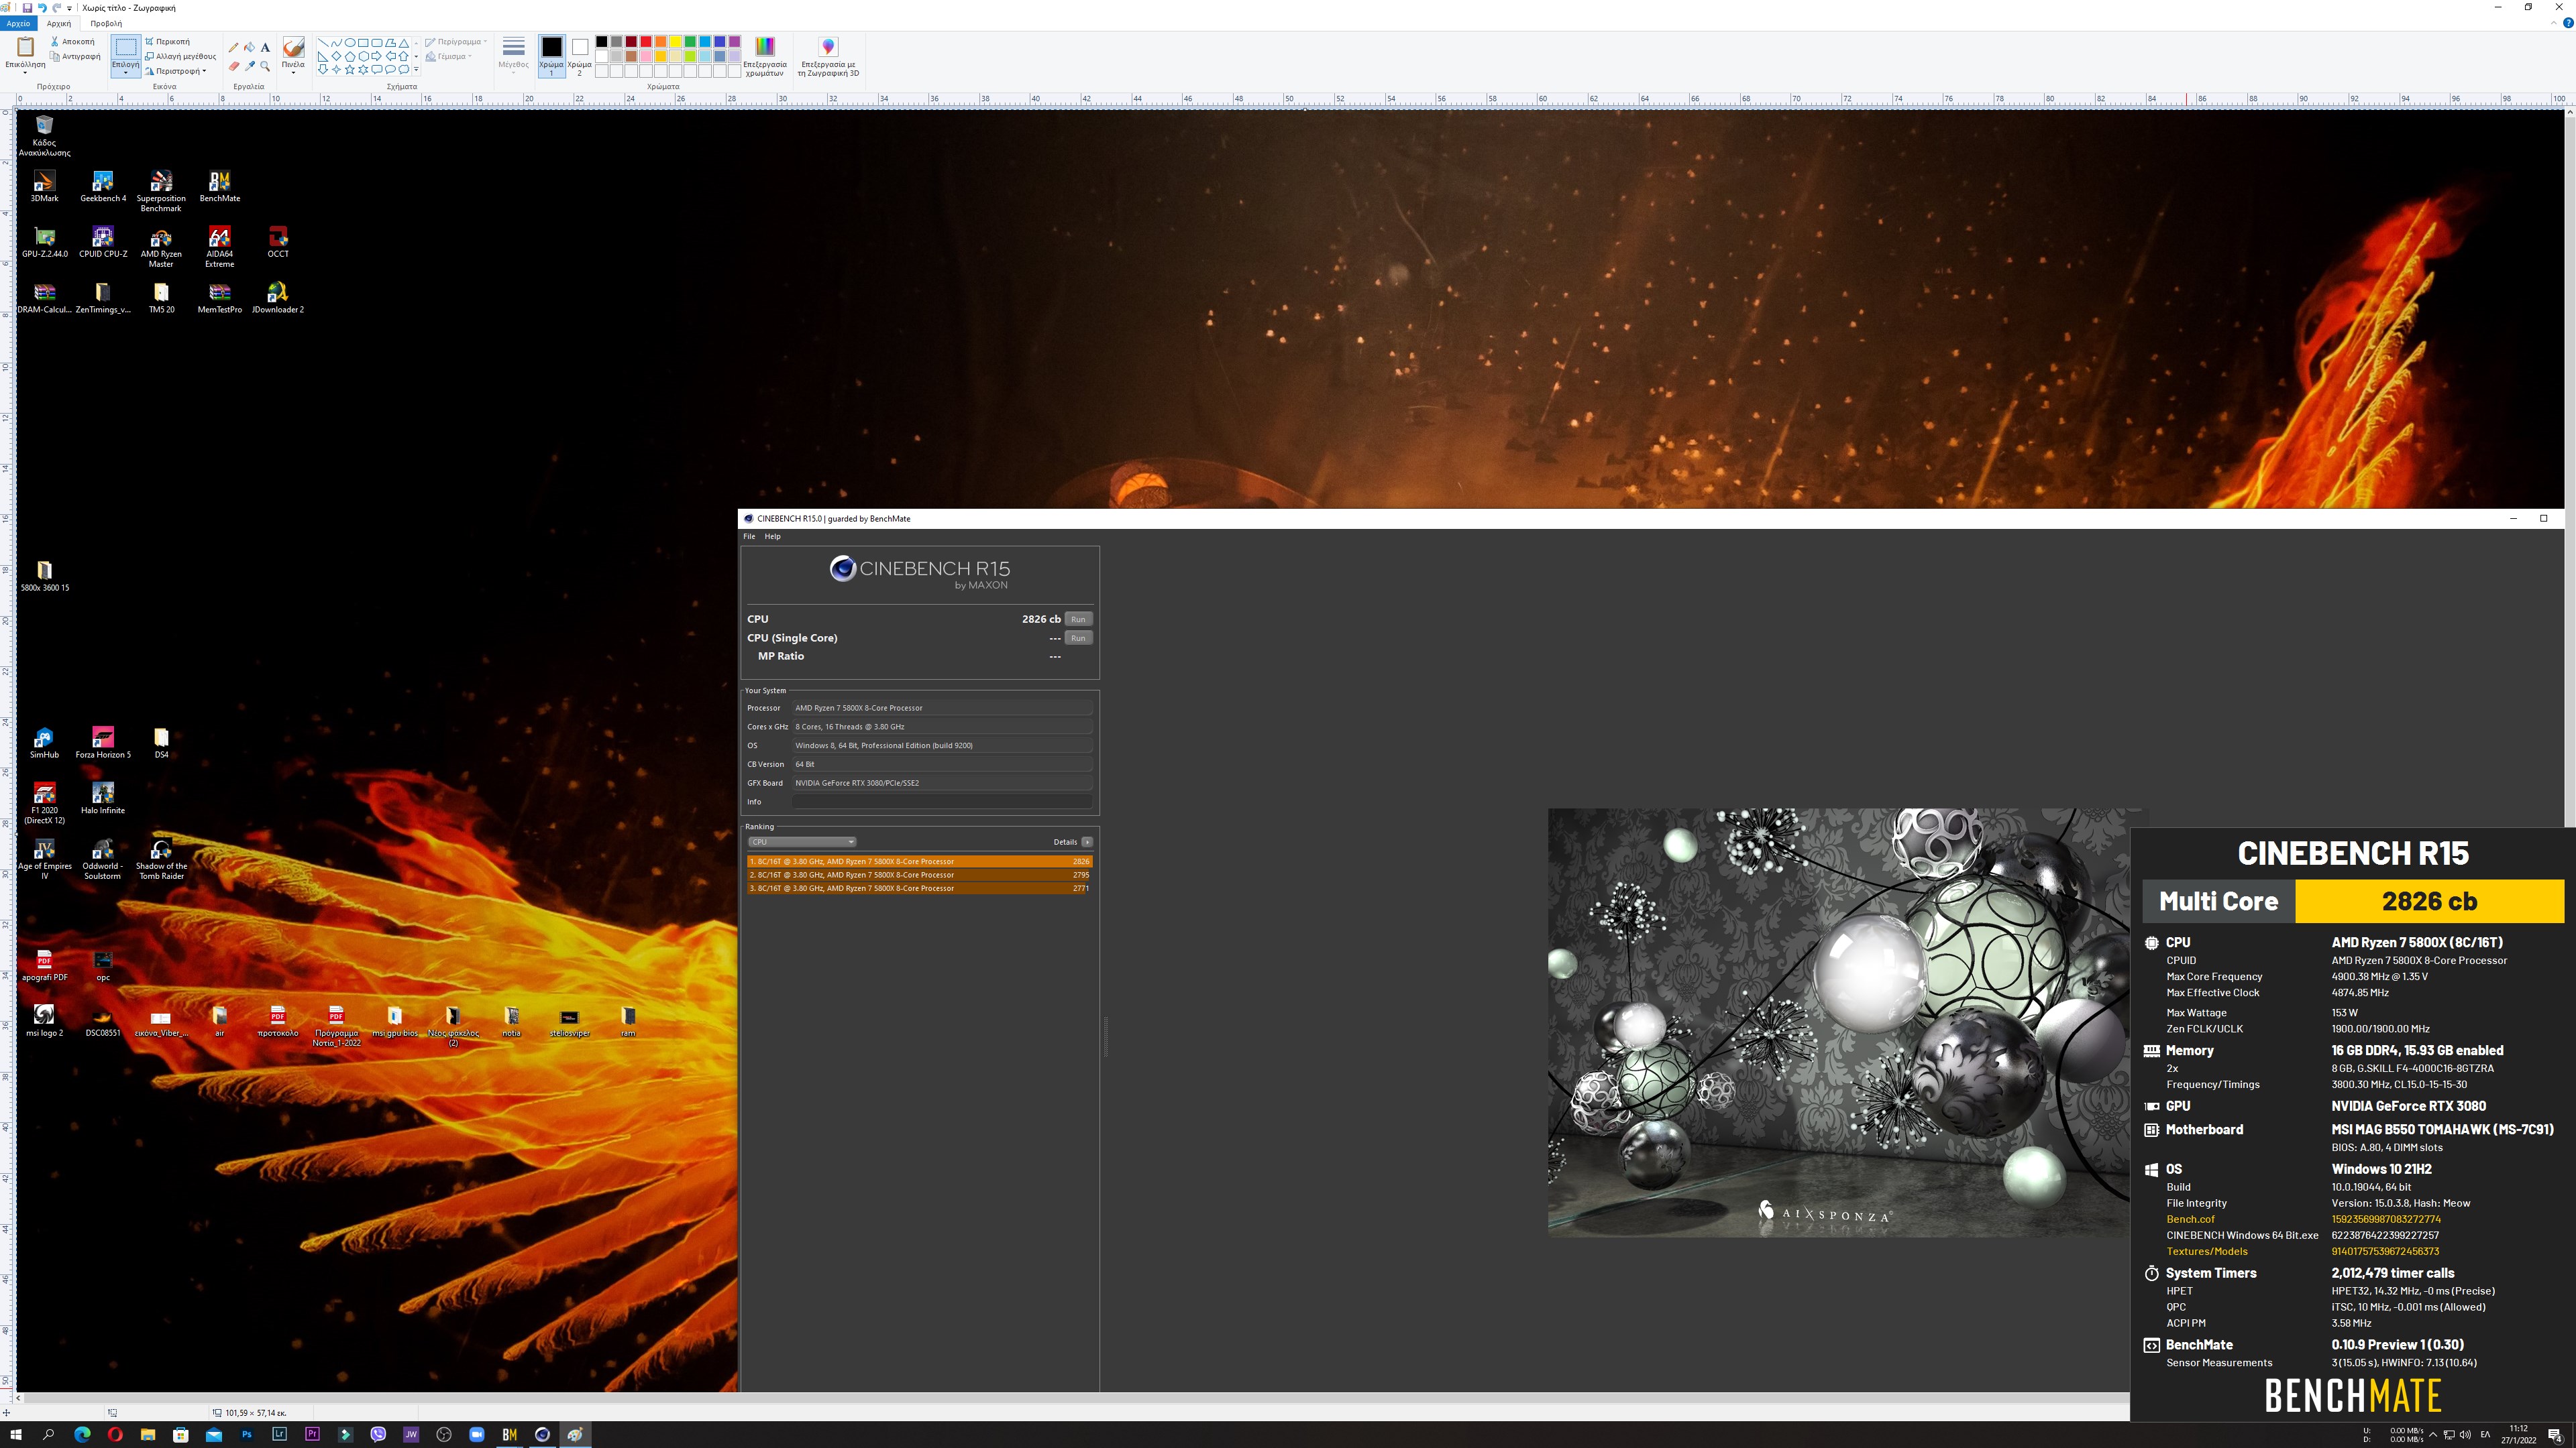Pick the green color swatch
This screenshot has height=1448, width=2576.
click(x=690, y=42)
